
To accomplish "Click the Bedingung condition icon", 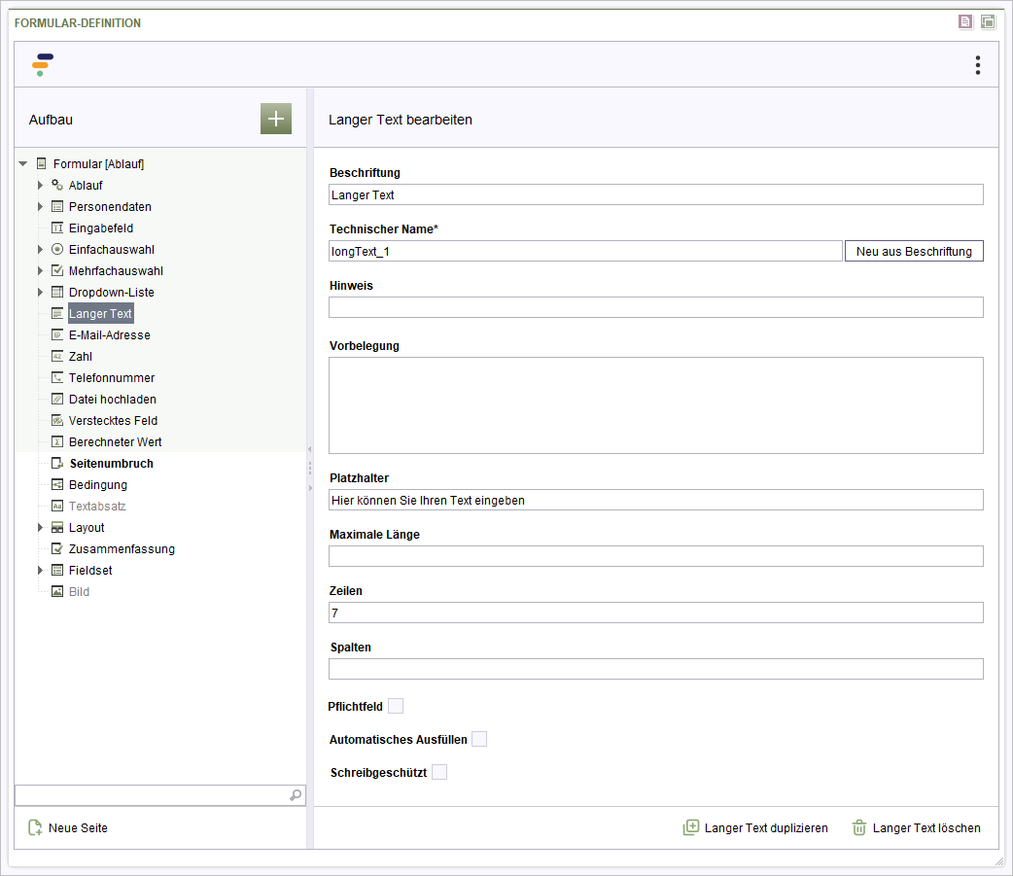I will 57,484.
